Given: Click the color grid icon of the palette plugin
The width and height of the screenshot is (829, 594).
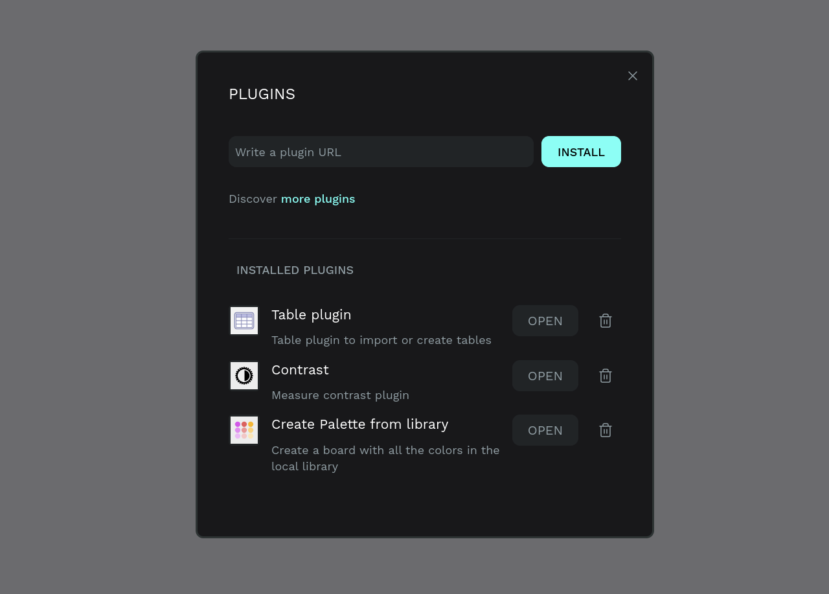Looking at the screenshot, I should pyautogui.click(x=244, y=429).
